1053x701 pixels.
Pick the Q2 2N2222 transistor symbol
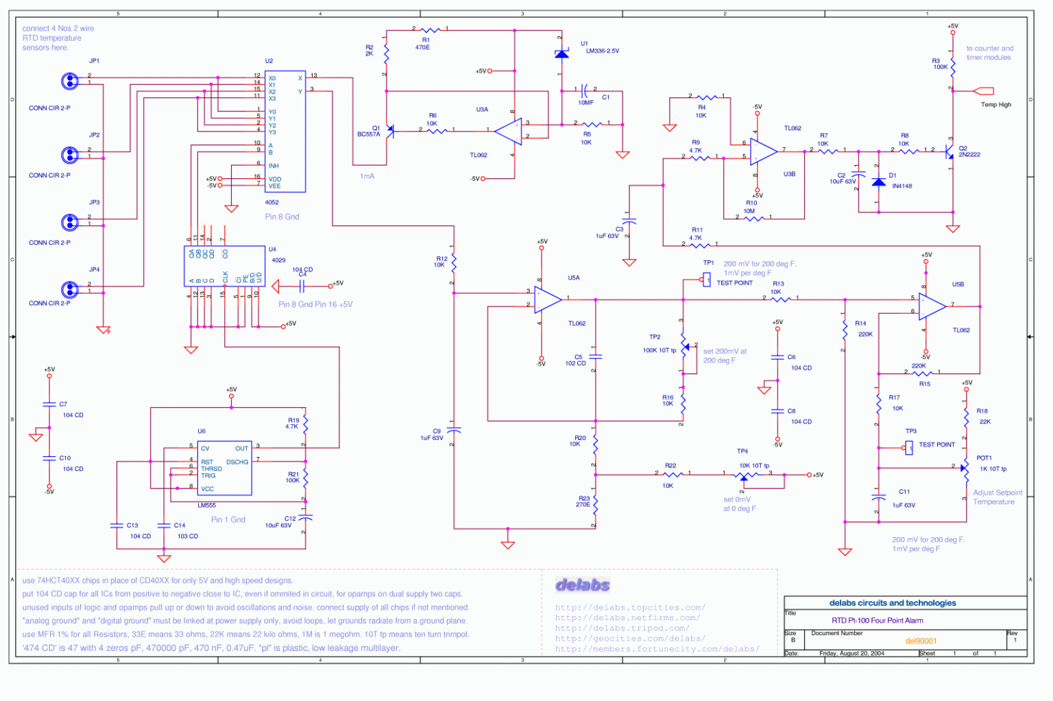[x=950, y=152]
